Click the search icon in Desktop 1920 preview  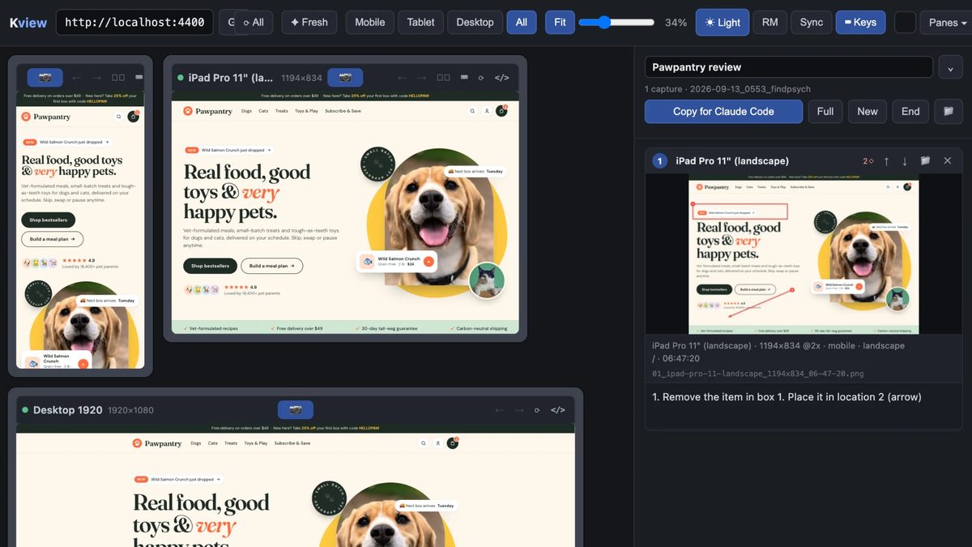[x=423, y=443]
